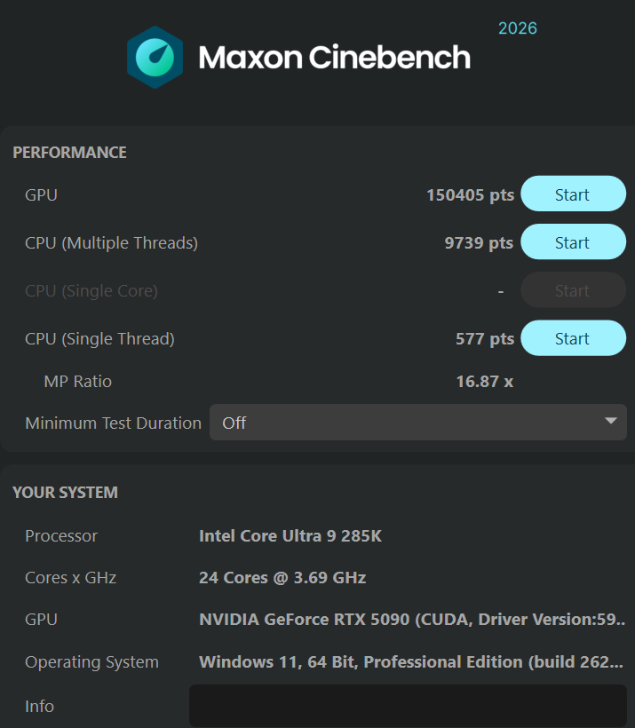
Task: Run the CPU Single Thread benchmark
Action: click(x=573, y=338)
